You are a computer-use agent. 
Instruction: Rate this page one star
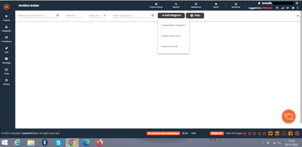[245, 133]
